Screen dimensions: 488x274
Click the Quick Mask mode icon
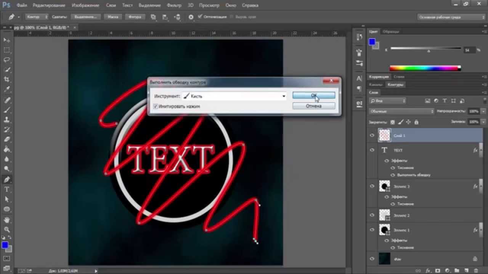pos(7,259)
